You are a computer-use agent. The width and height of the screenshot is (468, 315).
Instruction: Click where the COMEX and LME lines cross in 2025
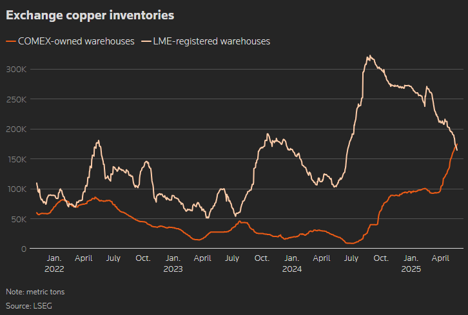point(456,148)
